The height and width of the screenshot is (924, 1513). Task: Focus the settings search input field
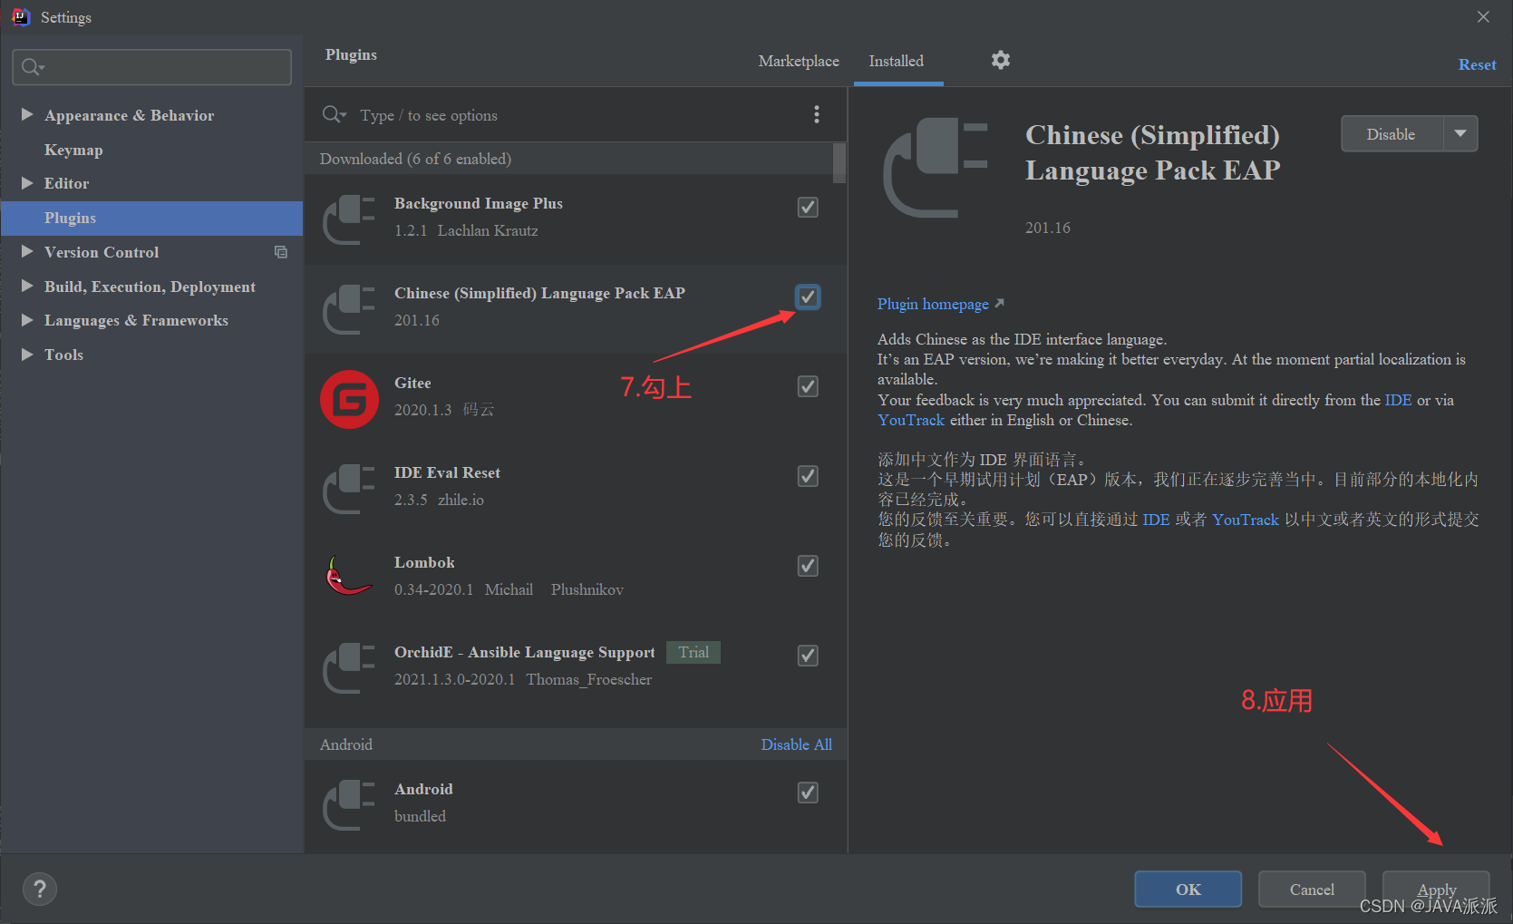[x=152, y=67]
